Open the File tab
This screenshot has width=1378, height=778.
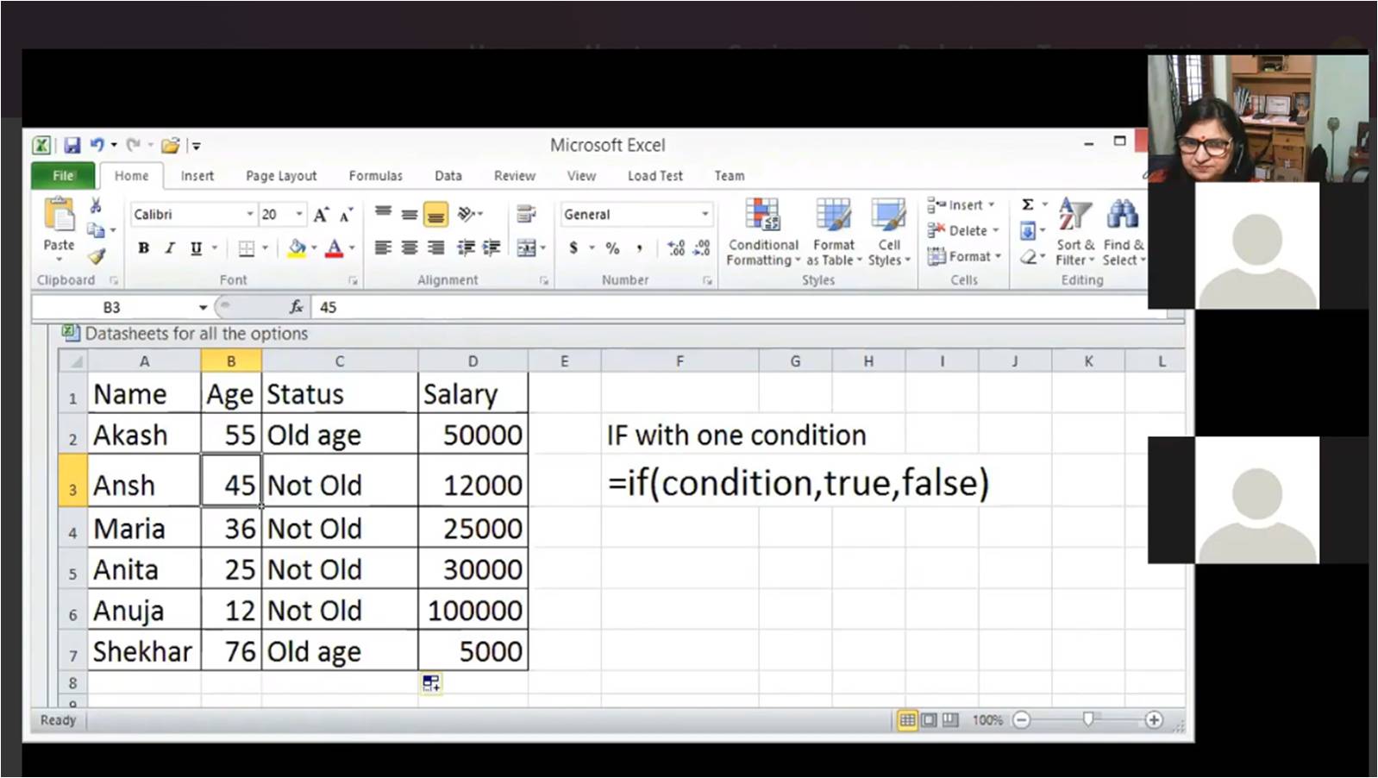coord(64,176)
